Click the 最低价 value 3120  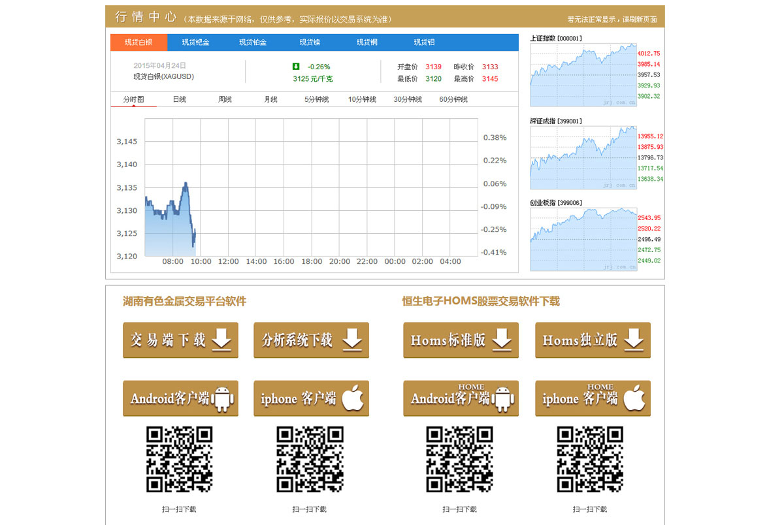tap(433, 79)
